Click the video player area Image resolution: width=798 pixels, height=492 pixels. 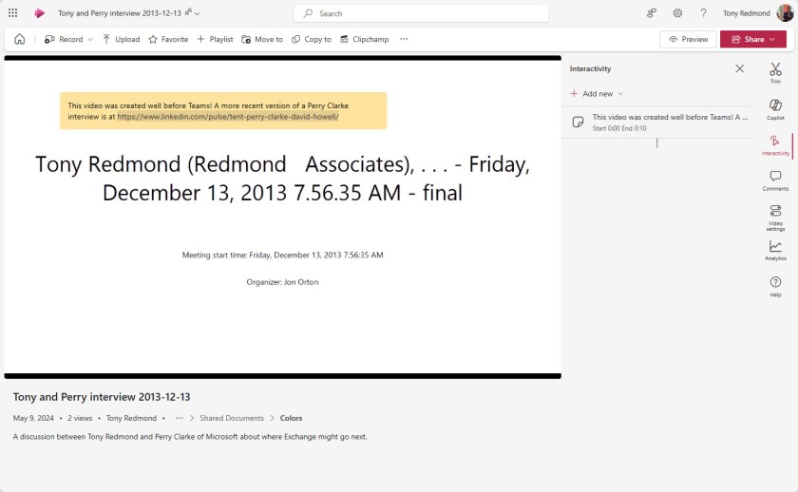coord(282,217)
